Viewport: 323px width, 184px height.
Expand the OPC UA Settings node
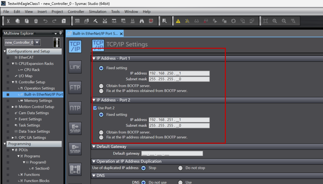tap(13, 137)
